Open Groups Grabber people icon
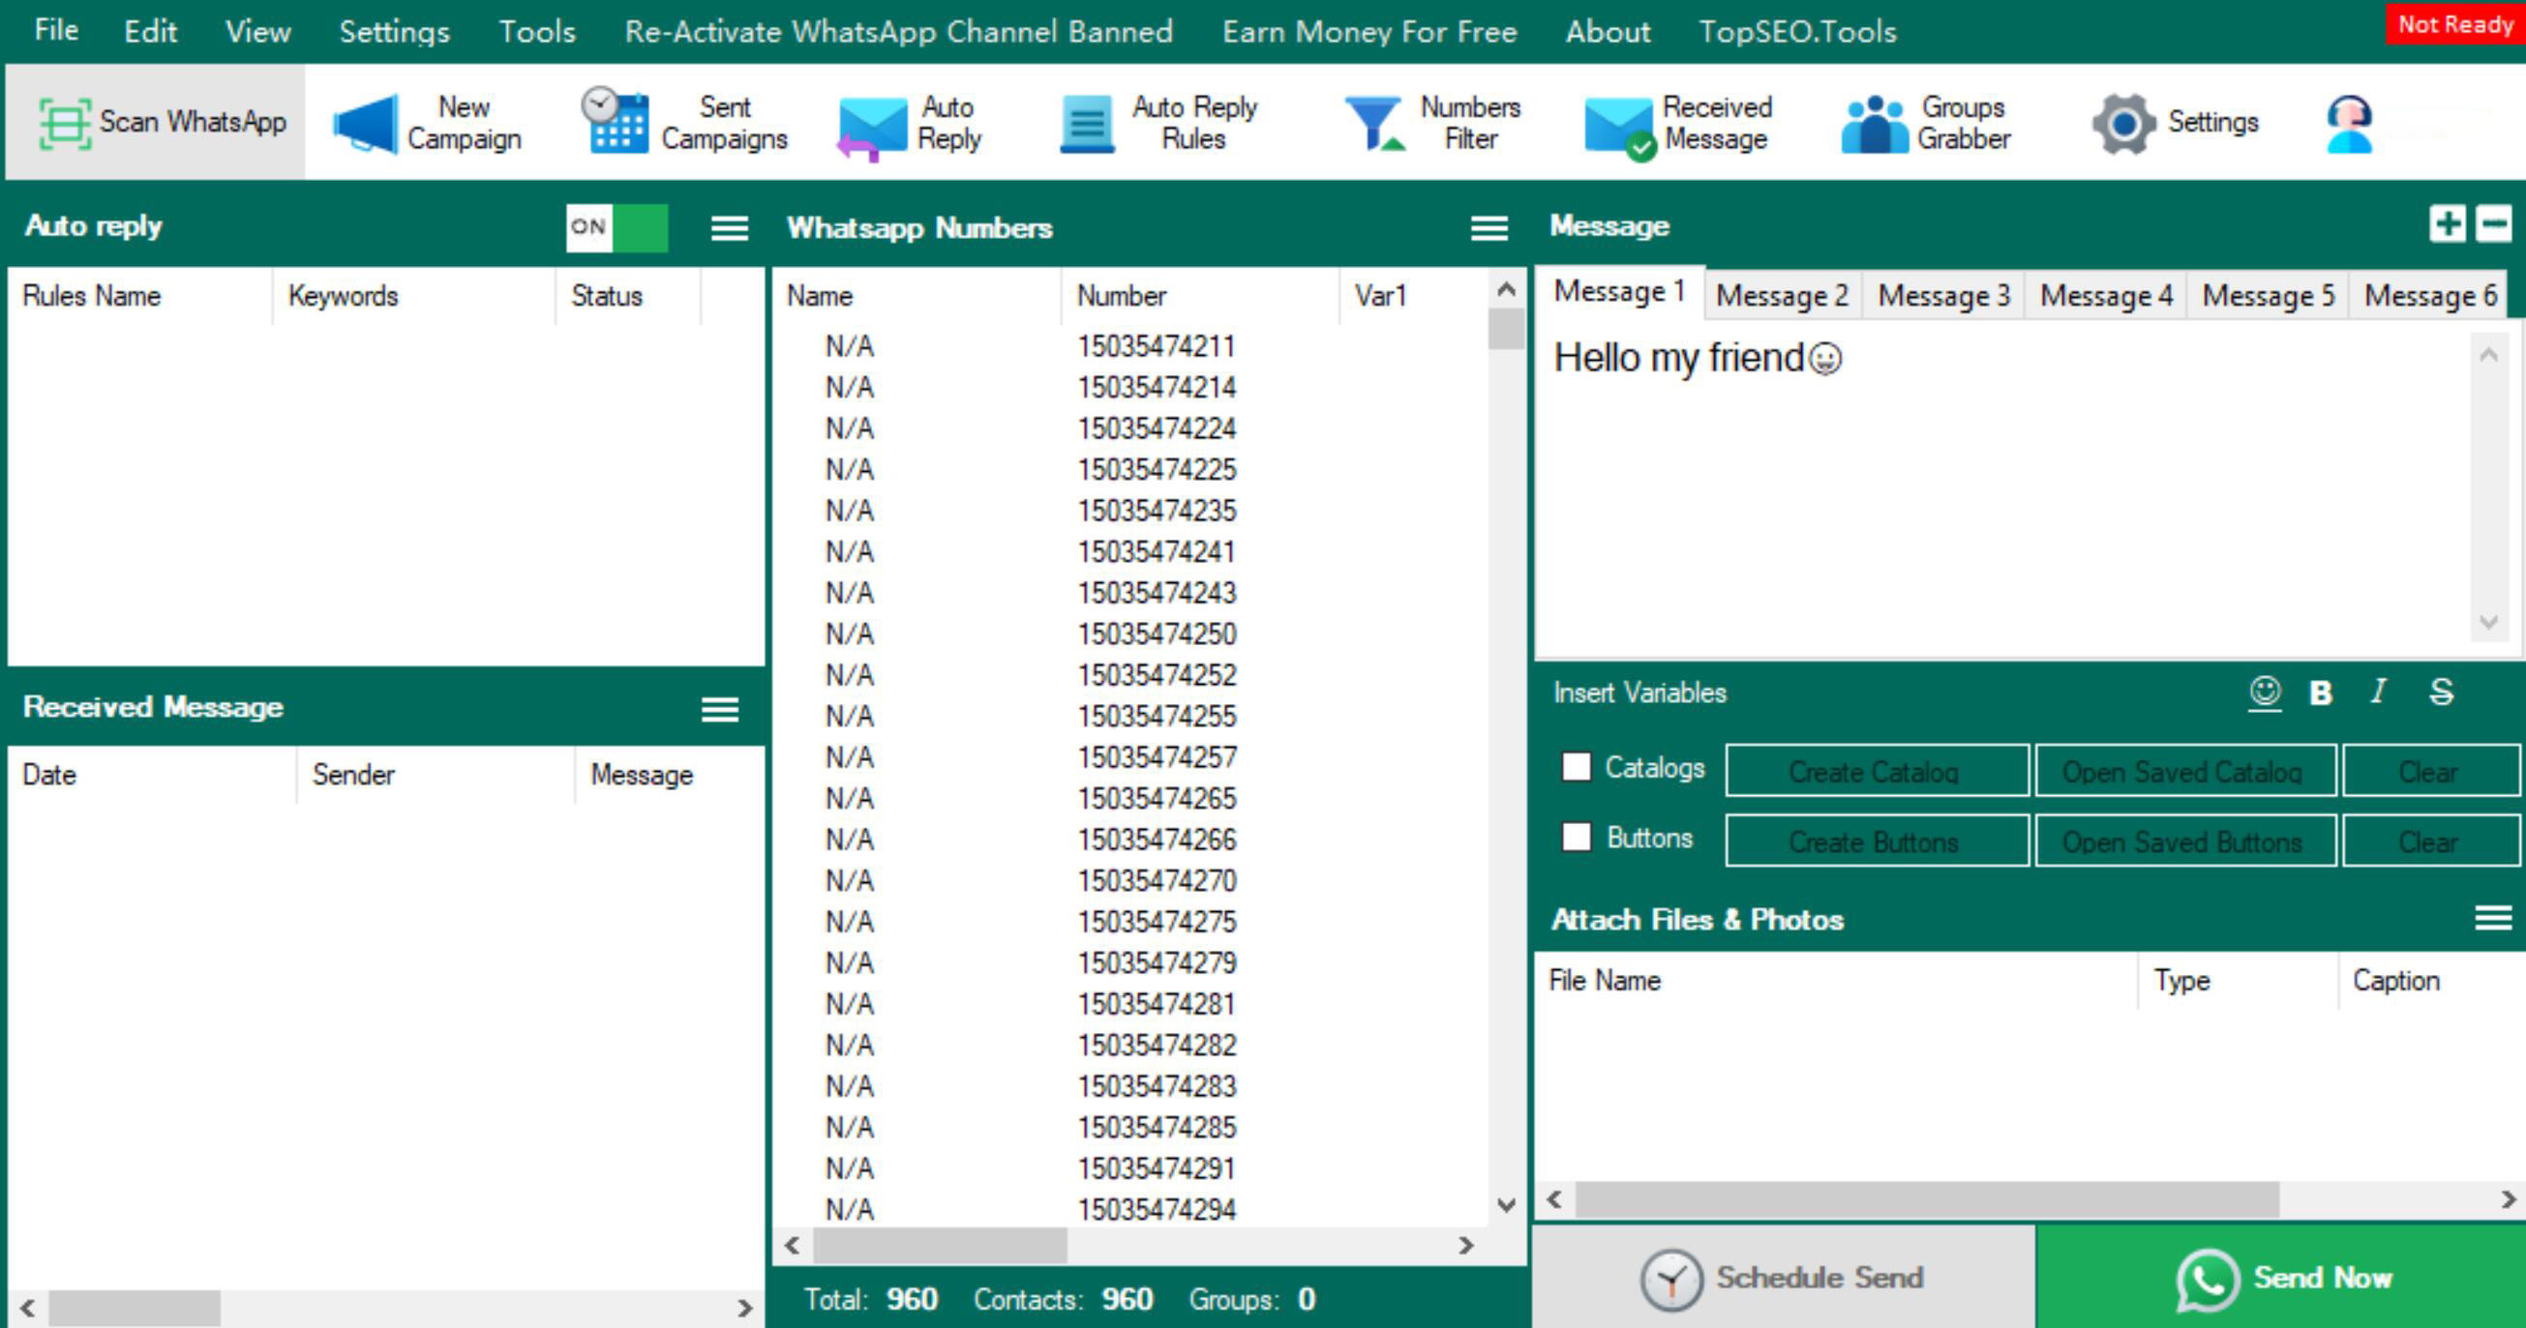2526x1328 pixels. [1873, 125]
